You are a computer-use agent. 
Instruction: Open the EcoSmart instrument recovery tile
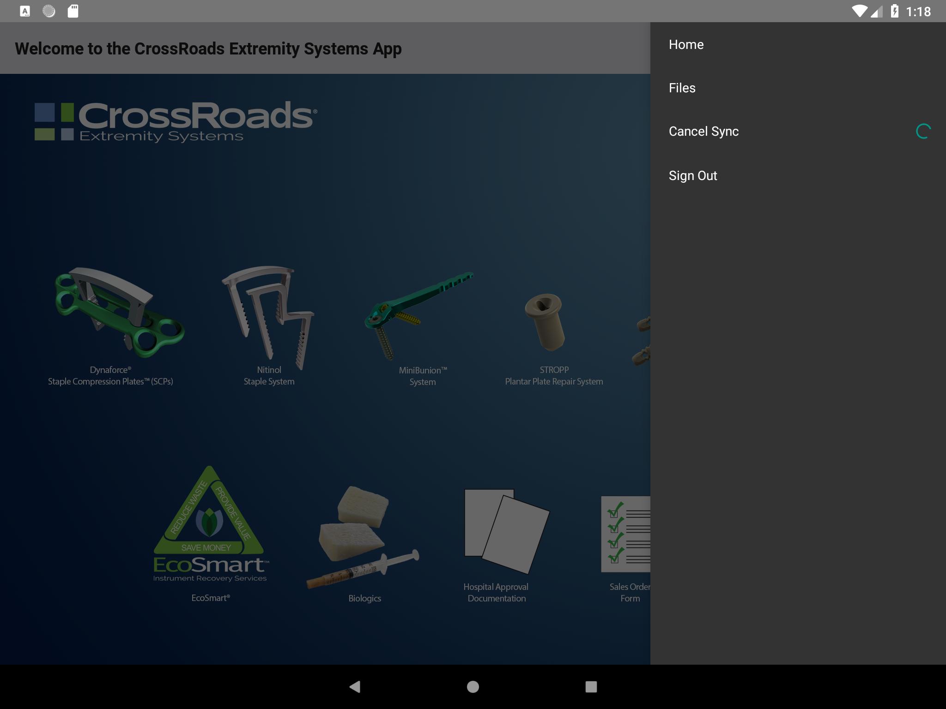click(210, 534)
